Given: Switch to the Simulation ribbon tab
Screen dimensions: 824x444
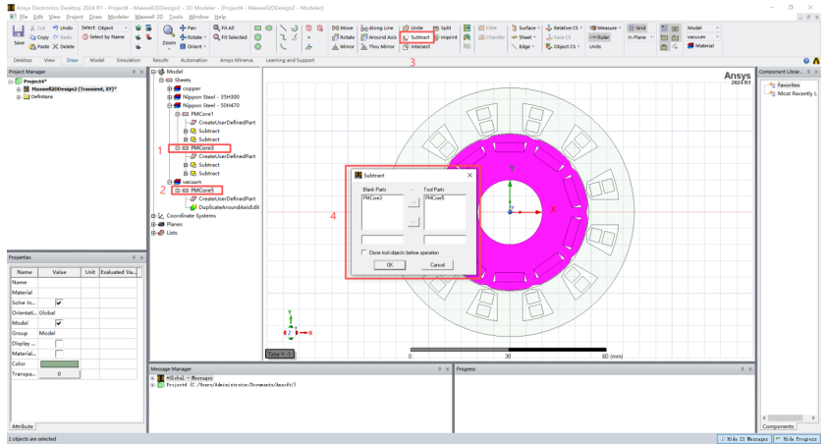Looking at the screenshot, I should [x=129, y=61].
